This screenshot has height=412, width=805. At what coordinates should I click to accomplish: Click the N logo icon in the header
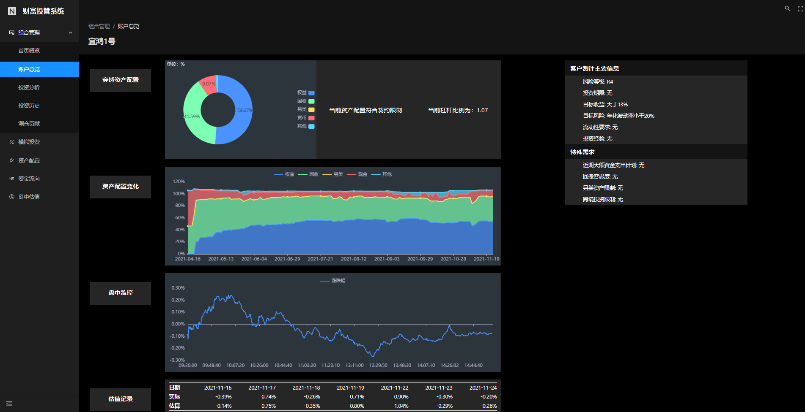pos(12,11)
